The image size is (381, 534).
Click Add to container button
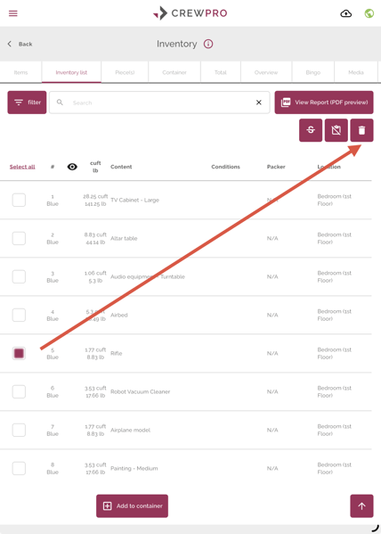click(x=132, y=506)
